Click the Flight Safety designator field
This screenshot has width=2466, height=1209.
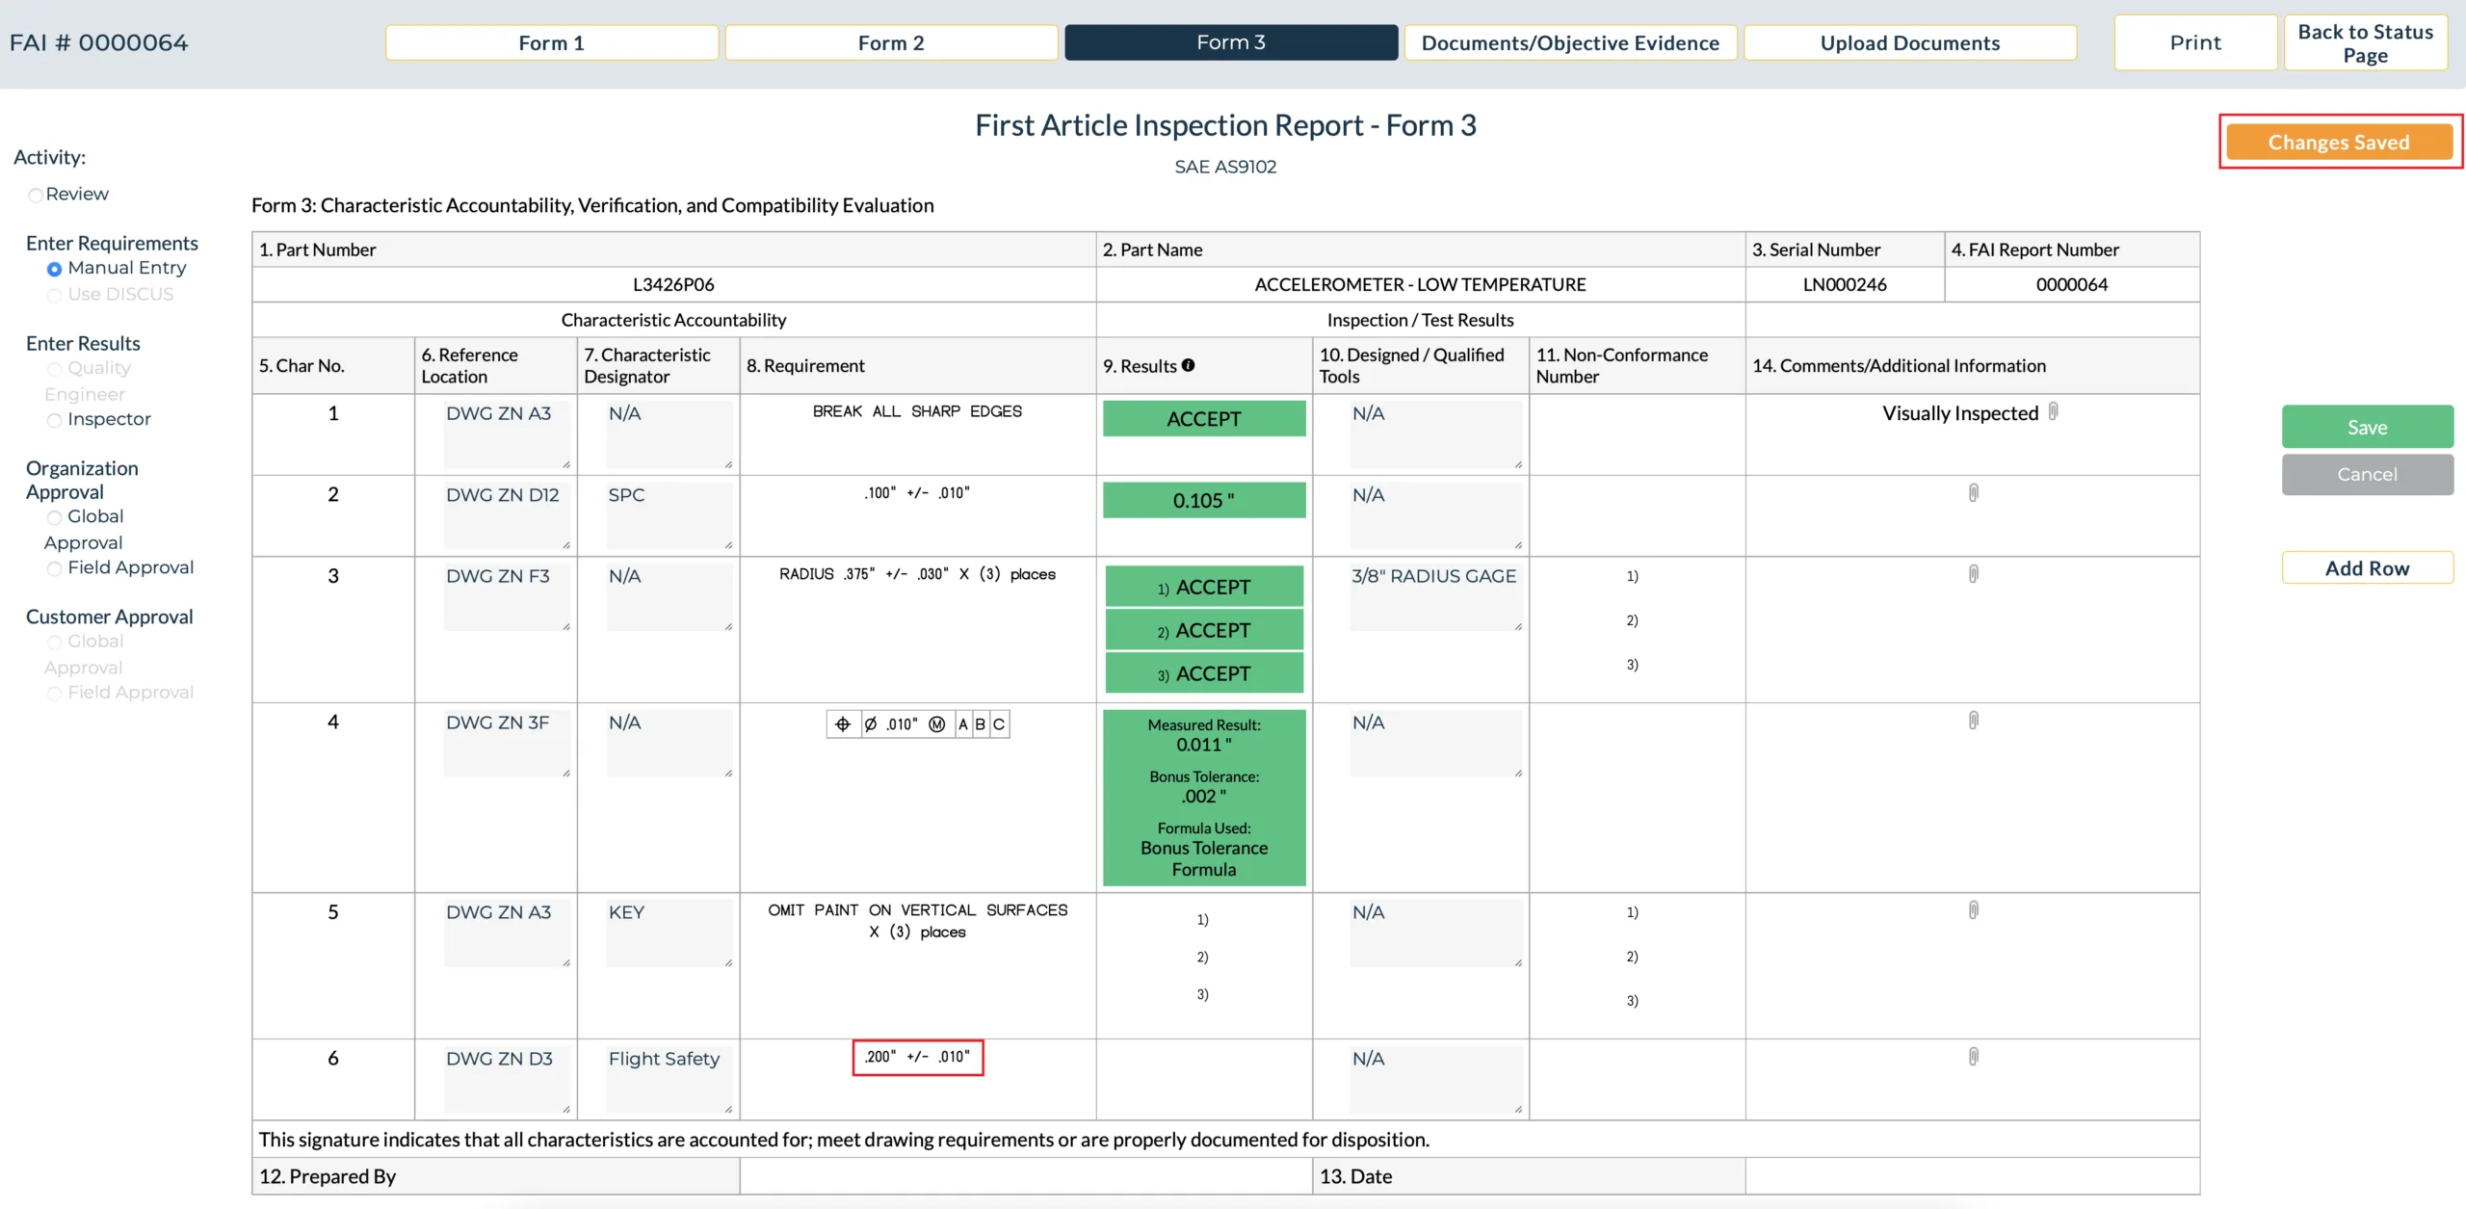pos(669,1079)
